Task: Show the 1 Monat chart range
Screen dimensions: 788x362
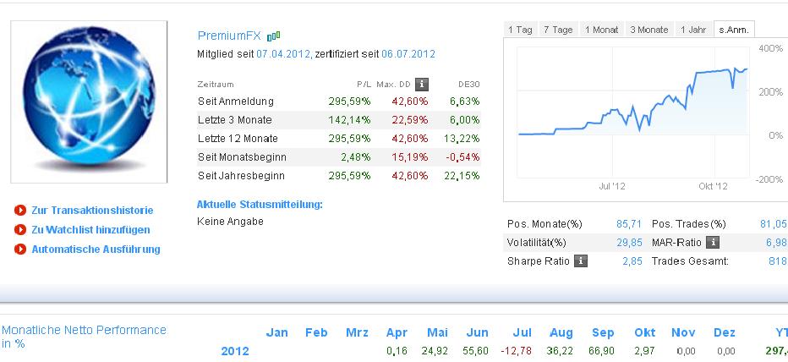Action: click(601, 30)
